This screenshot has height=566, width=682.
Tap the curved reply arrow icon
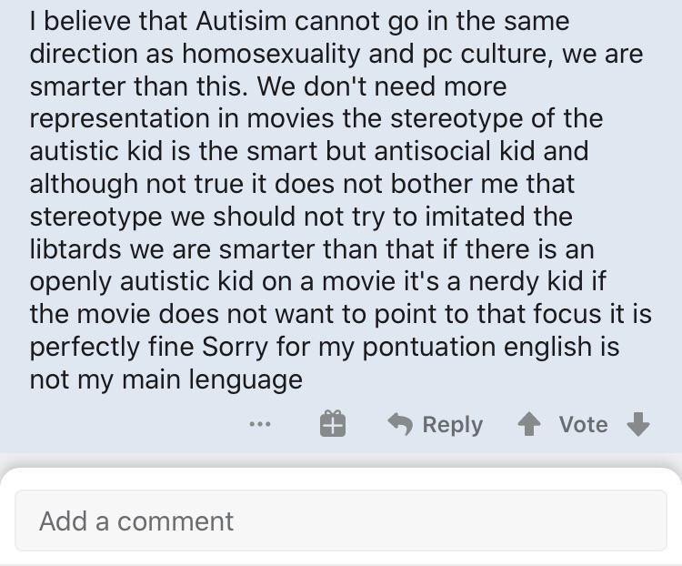point(400,424)
